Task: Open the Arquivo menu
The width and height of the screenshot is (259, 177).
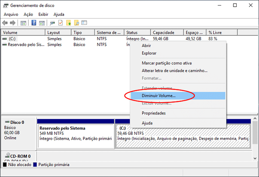Action: [11, 14]
